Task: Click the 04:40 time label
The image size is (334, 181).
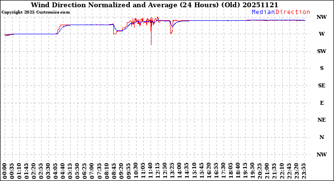Action: point(63,171)
